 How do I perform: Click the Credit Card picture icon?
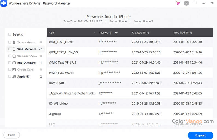coord(14,70)
